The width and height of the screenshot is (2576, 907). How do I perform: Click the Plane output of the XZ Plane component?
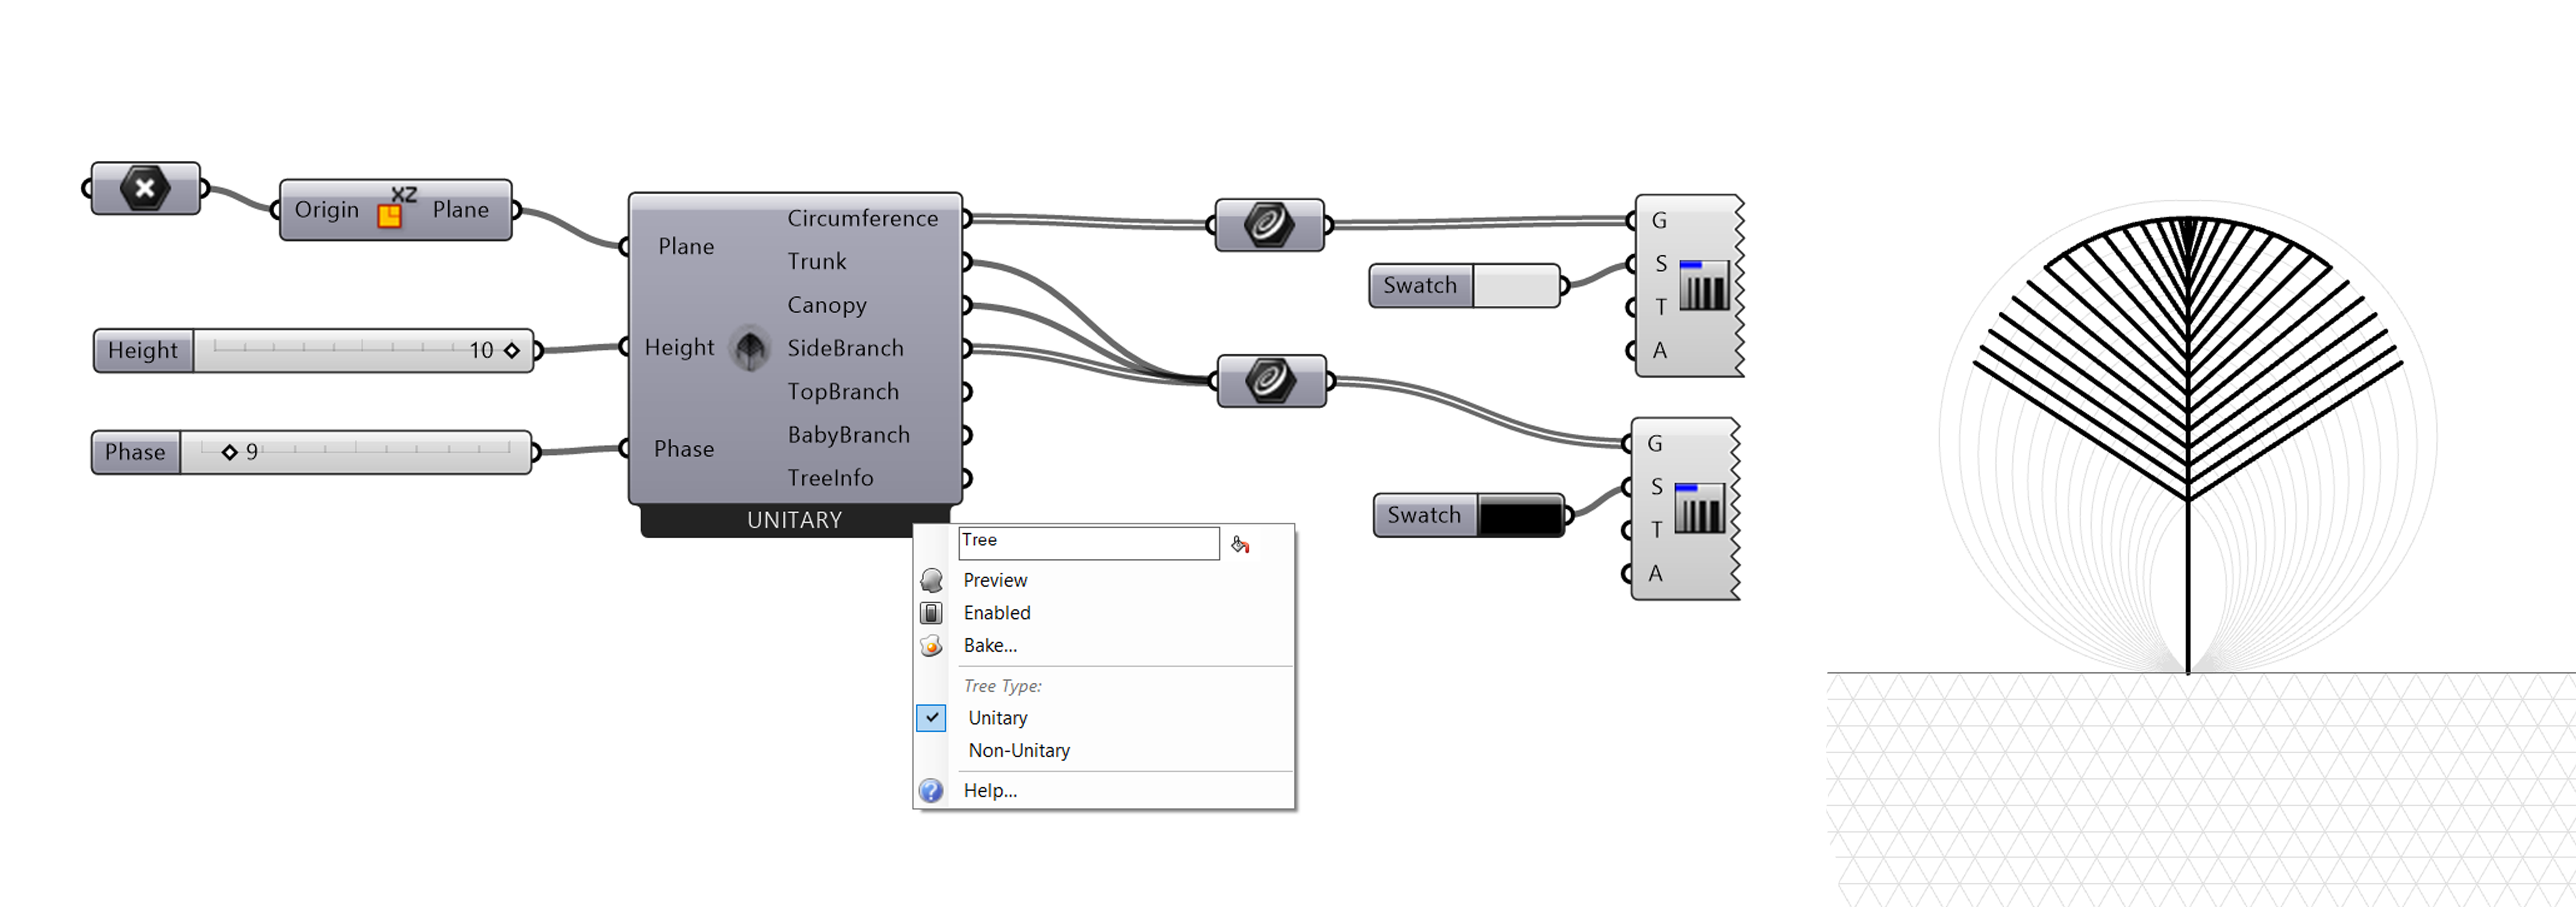(x=461, y=210)
